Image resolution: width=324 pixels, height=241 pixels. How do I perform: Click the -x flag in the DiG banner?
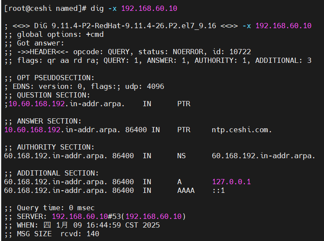point(246,26)
